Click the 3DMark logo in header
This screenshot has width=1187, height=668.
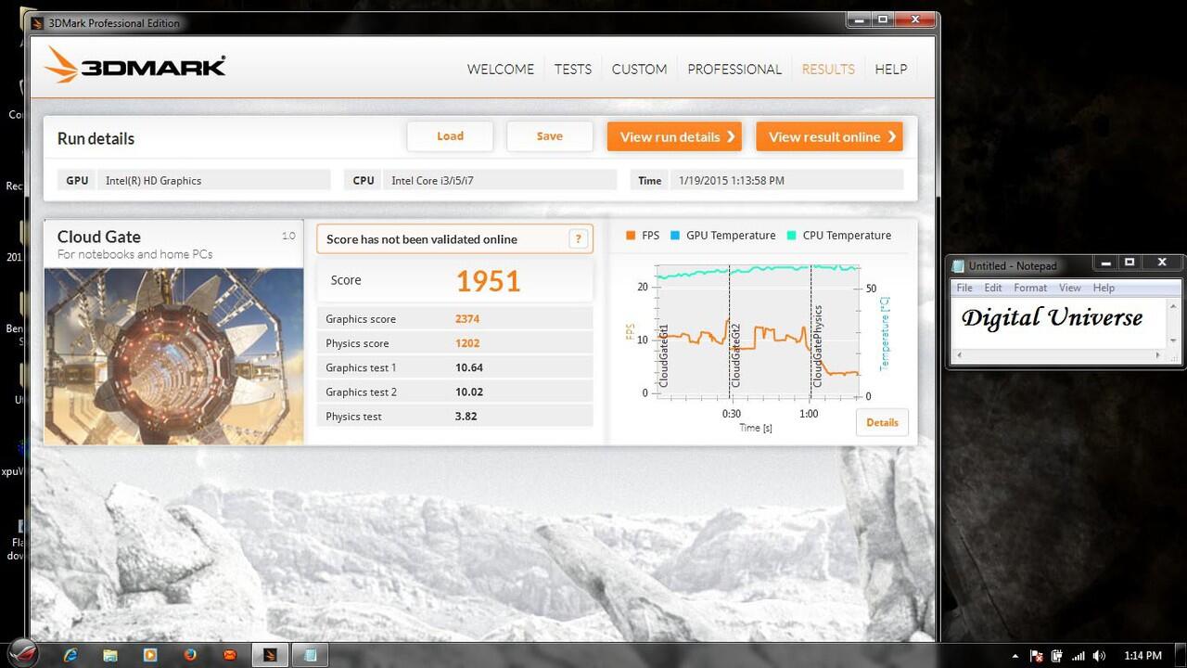(x=135, y=65)
